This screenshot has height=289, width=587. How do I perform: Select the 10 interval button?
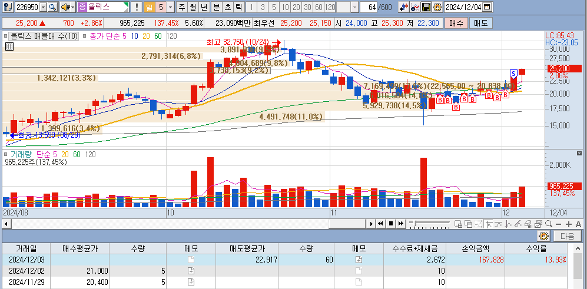tap(286, 6)
